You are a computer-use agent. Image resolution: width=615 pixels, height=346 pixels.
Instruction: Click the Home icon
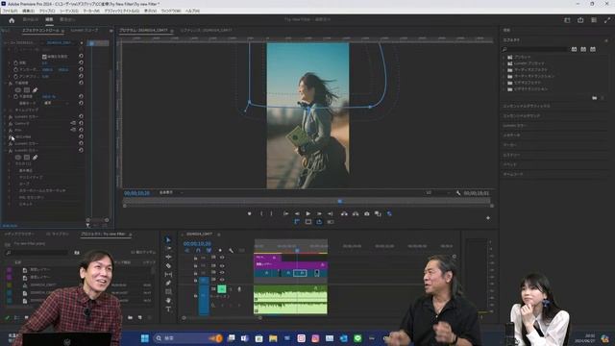click(12, 20)
